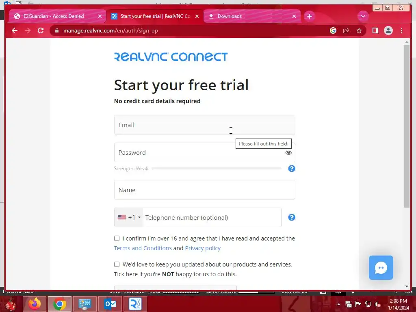
Task: Open the control panel taskbar icon
Action: [x=84, y=304]
